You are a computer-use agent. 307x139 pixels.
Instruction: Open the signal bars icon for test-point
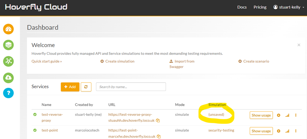tap(287, 131)
